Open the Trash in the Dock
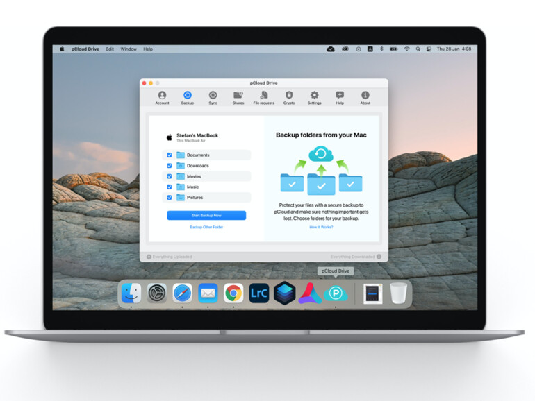 click(399, 293)
